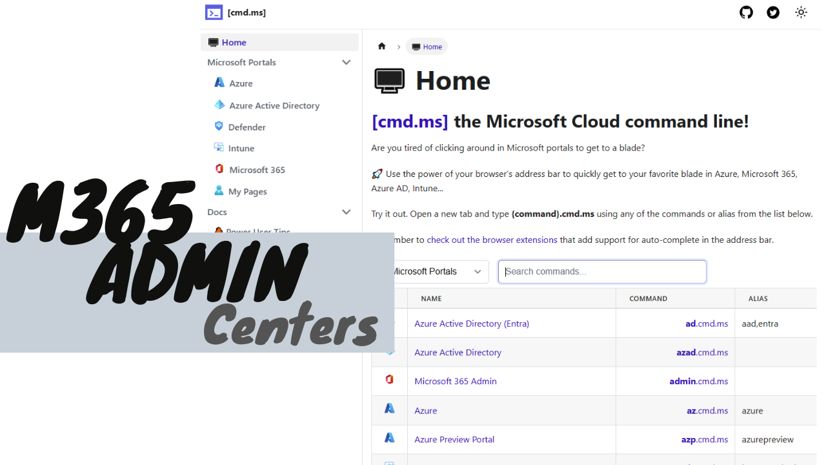
Task: Select the Intune icon in the sidebar
Action: point(219,148)
